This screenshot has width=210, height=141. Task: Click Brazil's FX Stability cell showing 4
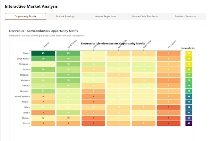169,123
